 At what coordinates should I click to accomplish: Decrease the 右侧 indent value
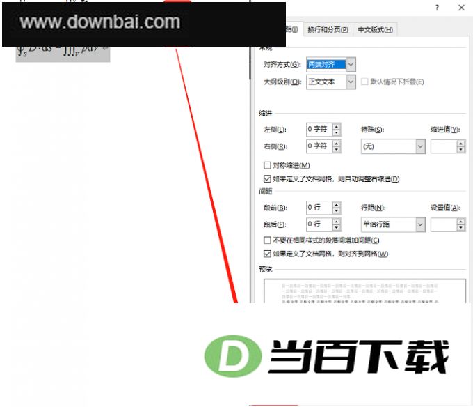pos(337,149)
